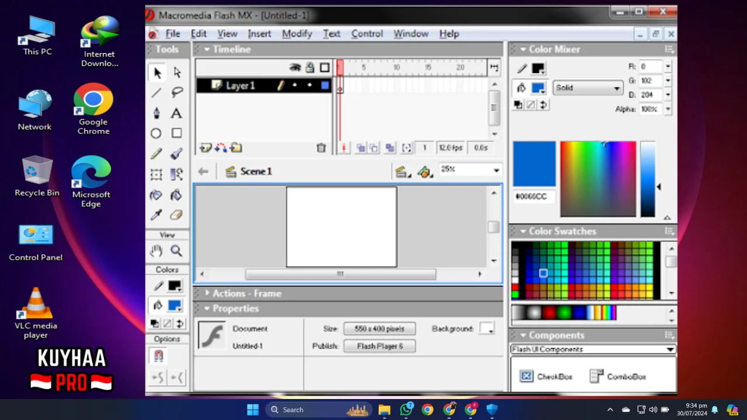Collapse the Color Swatches panel
Screen dimensions: 747x420
pos(523,232)
